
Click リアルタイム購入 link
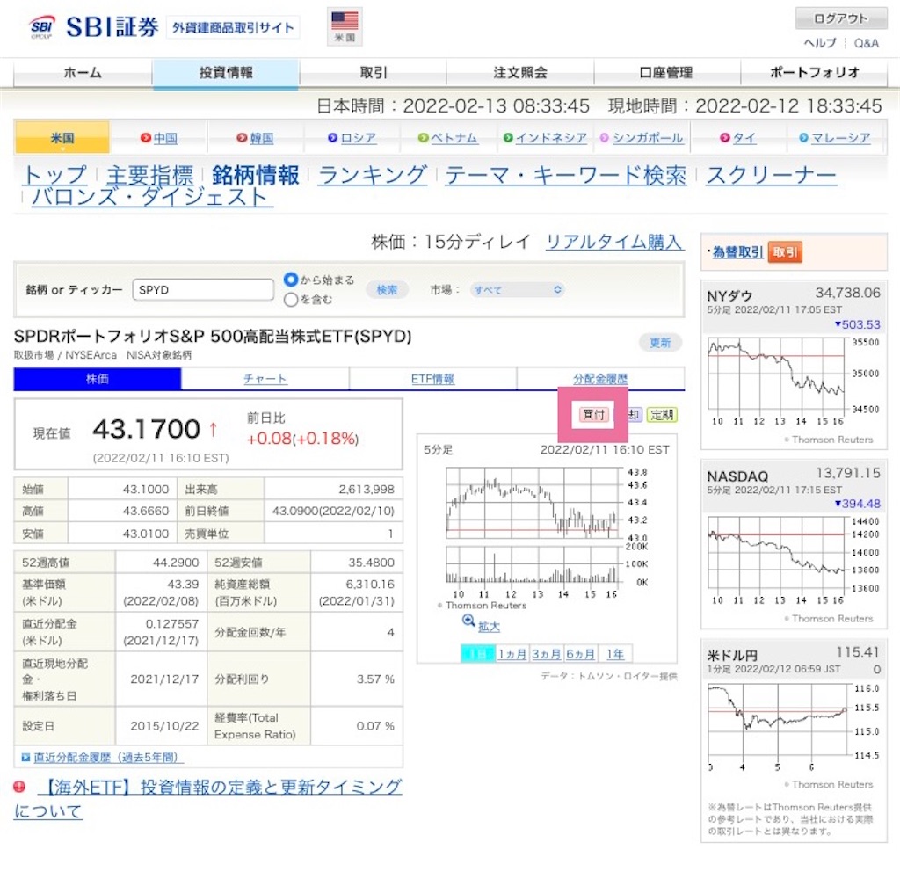614,242
